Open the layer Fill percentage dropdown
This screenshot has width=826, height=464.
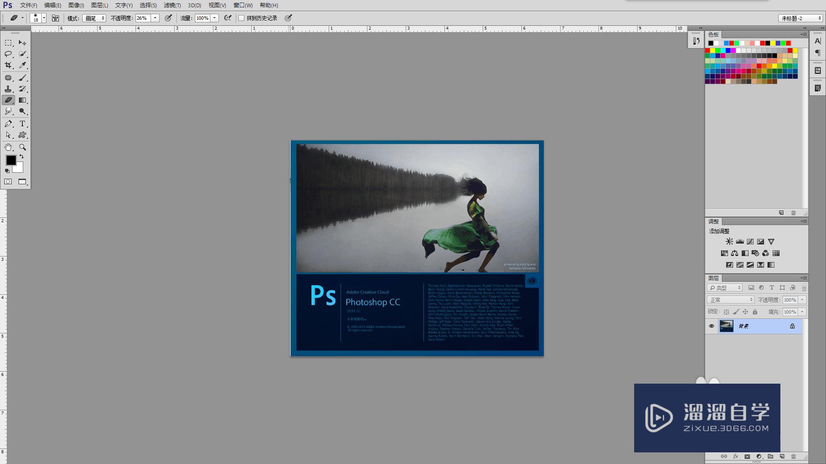(802, 312)
